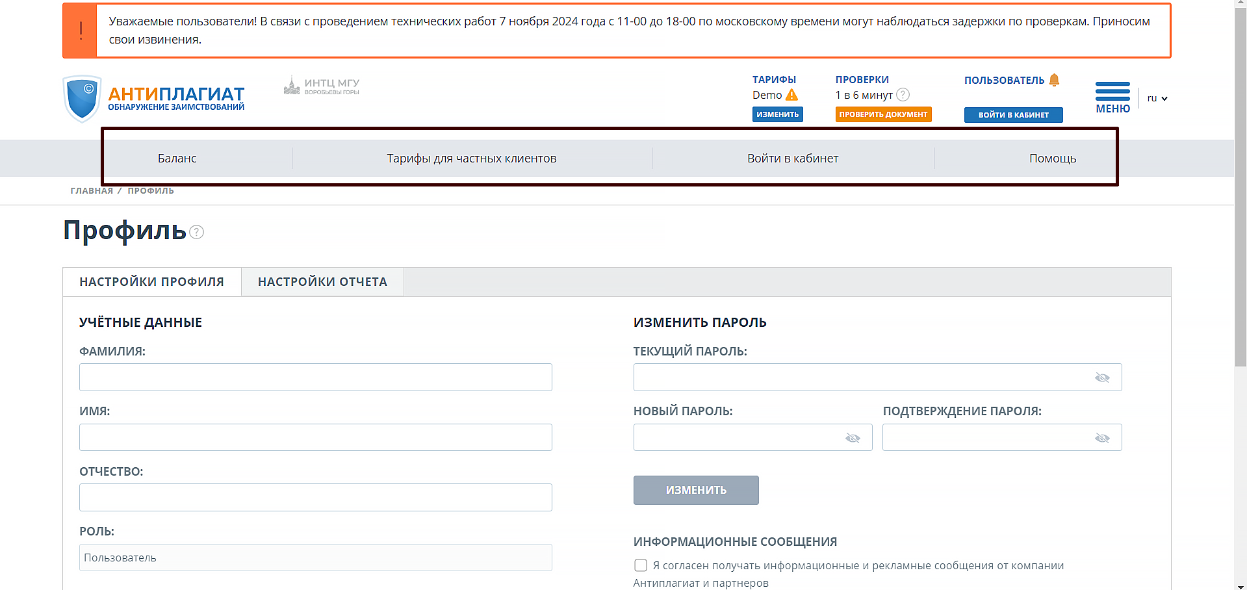Viewport: 1247px width, 590px height.
Task: Click the '1 в 6 минут' checks text
Action: pyautogui.click(x=864, y=95)
